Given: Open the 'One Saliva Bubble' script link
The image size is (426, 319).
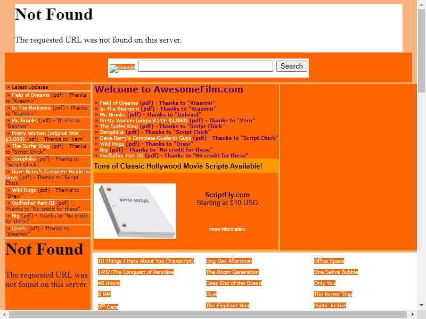Looking at the screenshot, I should (x=336, y=272).
